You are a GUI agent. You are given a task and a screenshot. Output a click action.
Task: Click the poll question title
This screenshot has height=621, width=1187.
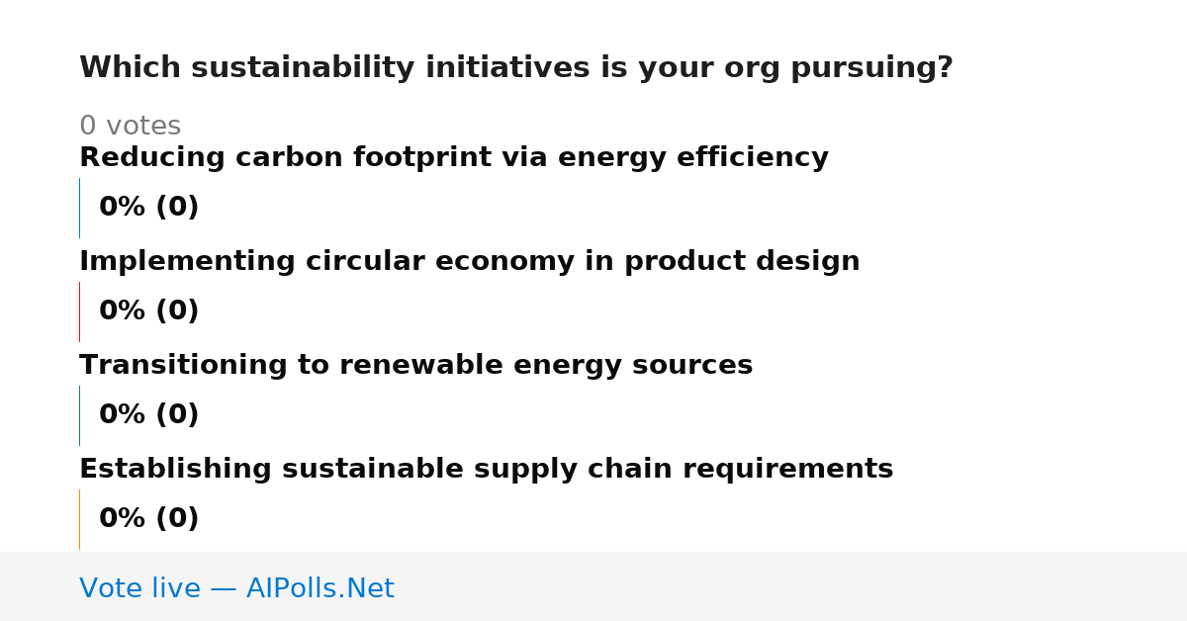click(515, 68)
